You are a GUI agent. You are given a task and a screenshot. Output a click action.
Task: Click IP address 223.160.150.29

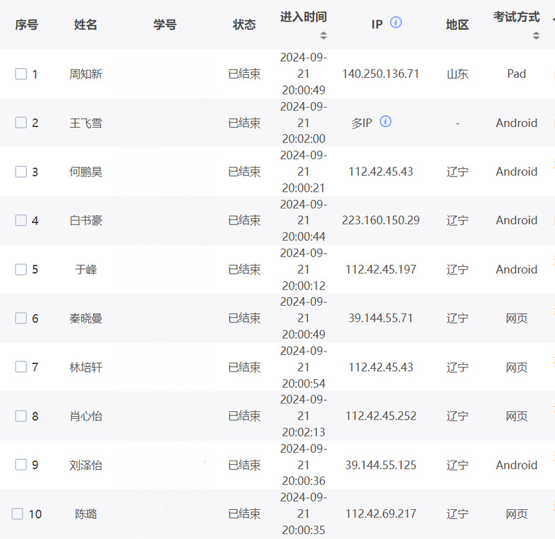click(x=381, y=220)
